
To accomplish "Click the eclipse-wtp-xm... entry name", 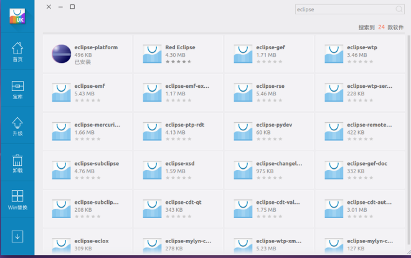I will tap(278, 241).
